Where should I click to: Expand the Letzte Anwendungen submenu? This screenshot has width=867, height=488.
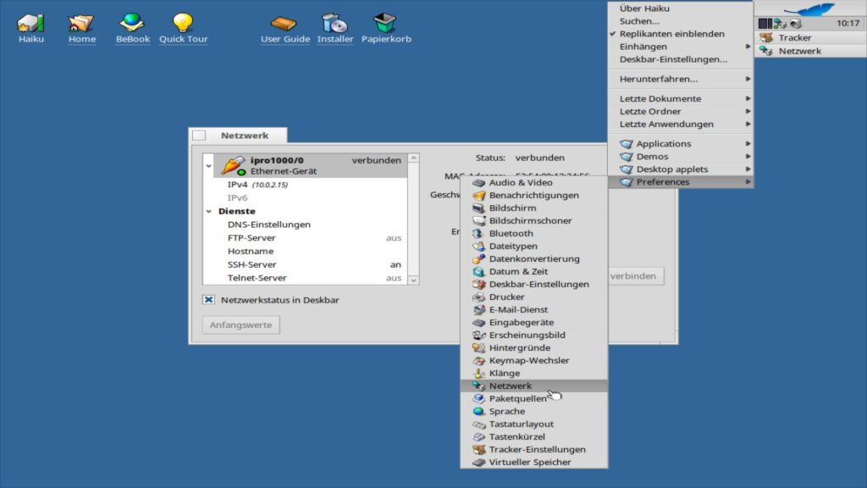[681, 124]
